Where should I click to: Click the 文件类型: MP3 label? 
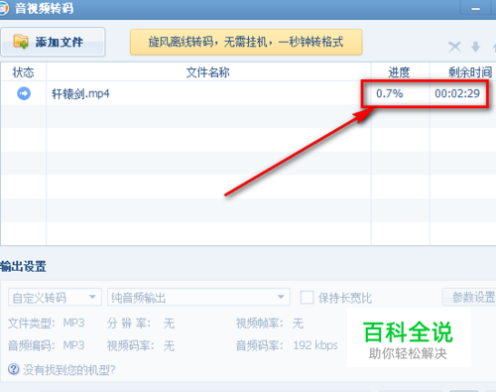[47, 323]
